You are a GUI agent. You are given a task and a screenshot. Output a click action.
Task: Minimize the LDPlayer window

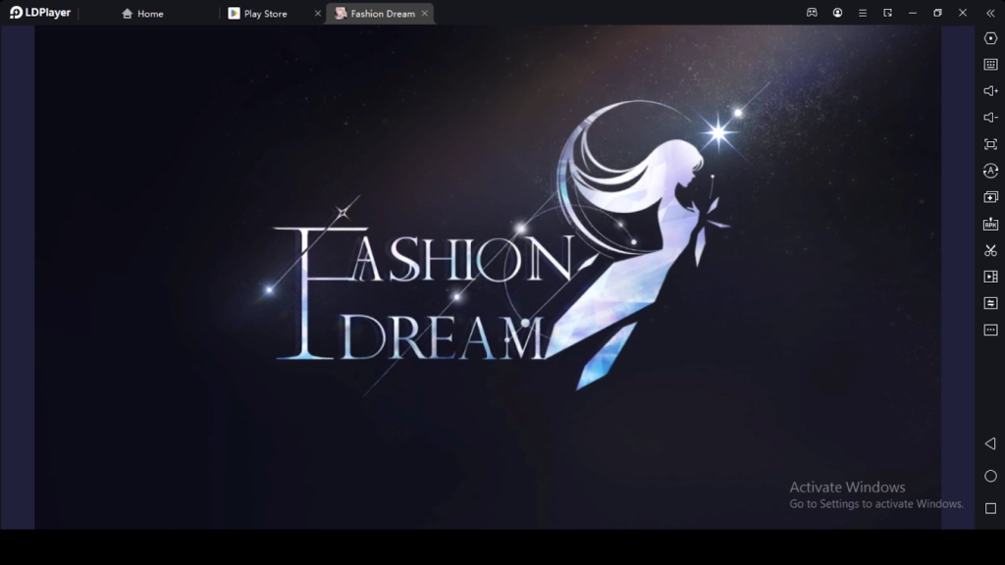913,13
